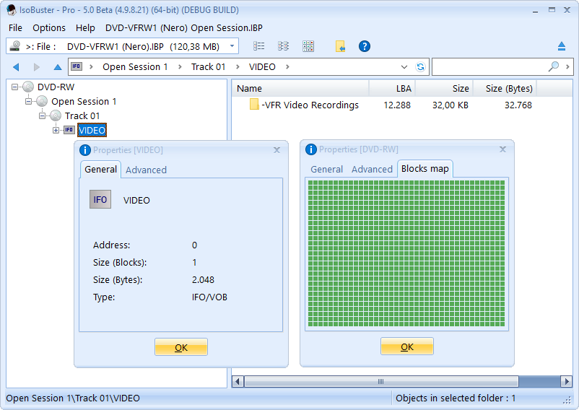579x410 pixels.
Task: Click the drive icon in the file selector
Action: tap(15, 46)
